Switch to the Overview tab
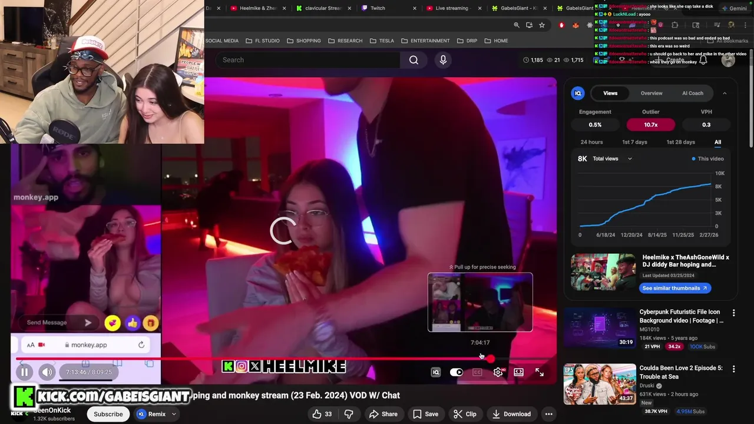This screenshot has height=424, width=754. click(652, 93)
